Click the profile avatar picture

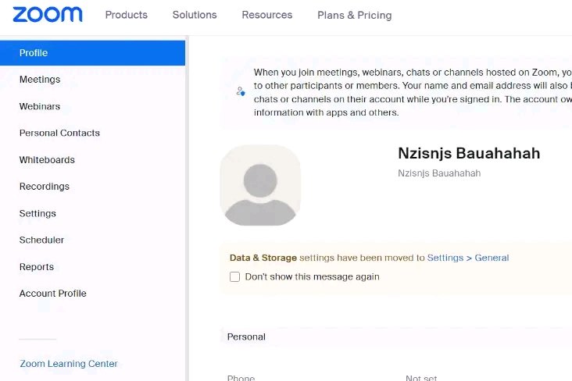(260, 185)
